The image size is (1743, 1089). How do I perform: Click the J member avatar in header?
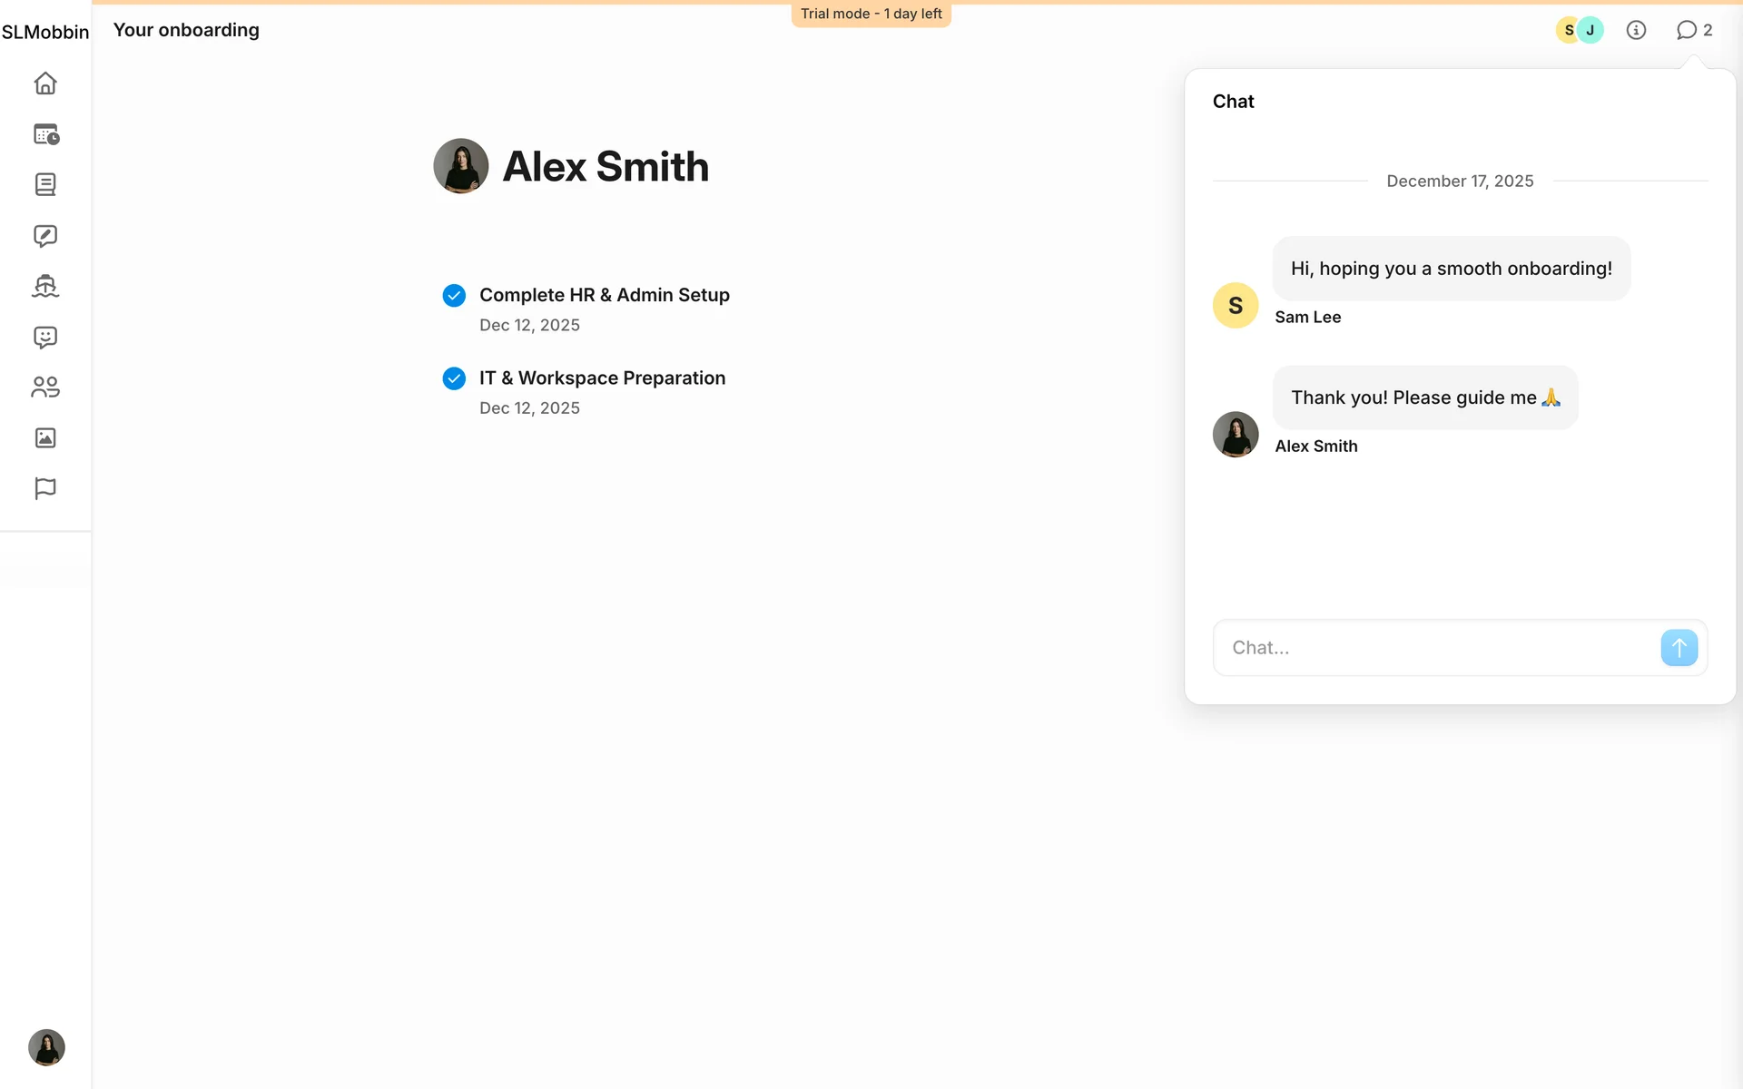[1590, 31]
